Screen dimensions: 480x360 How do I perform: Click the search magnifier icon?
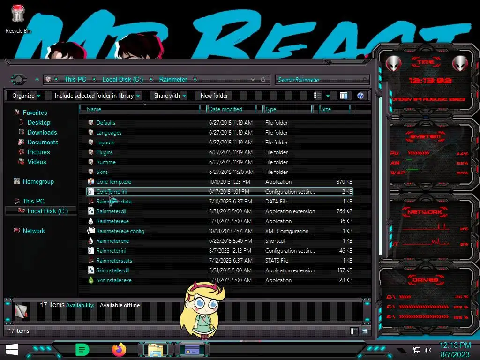tap(364, 80)
